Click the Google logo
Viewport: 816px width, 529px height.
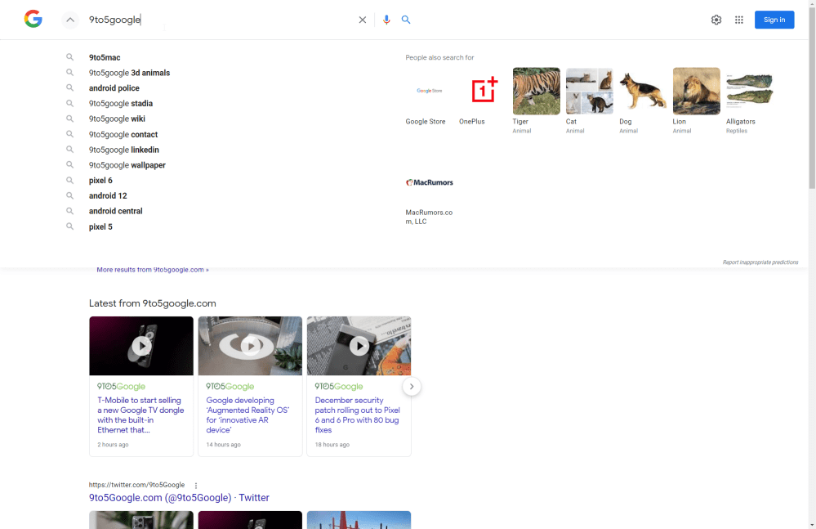[33, 20]
